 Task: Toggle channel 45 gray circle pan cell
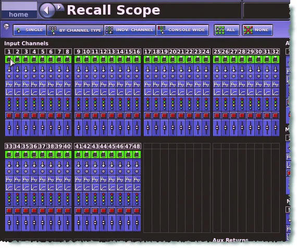point(112,172)
